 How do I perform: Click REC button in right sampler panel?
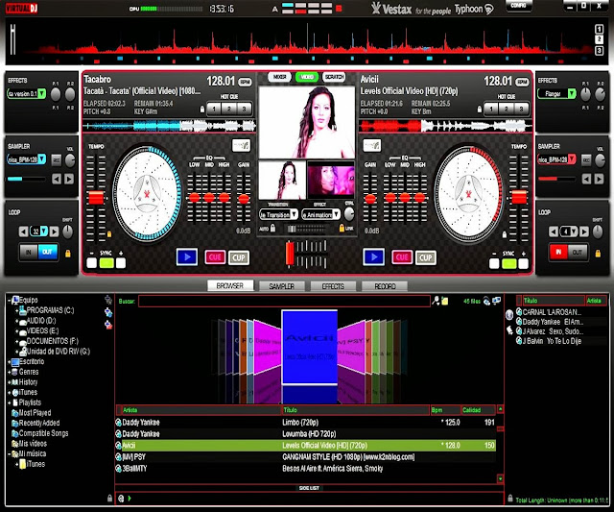point(586,160)
